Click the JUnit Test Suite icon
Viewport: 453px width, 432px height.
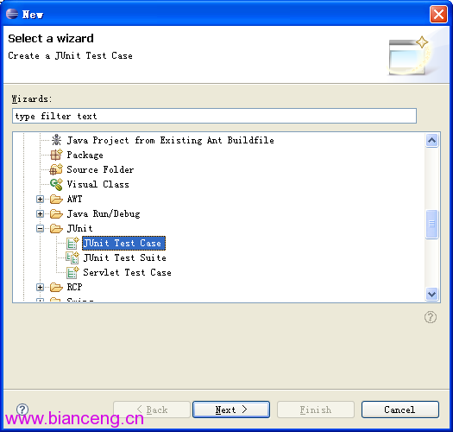72,257
